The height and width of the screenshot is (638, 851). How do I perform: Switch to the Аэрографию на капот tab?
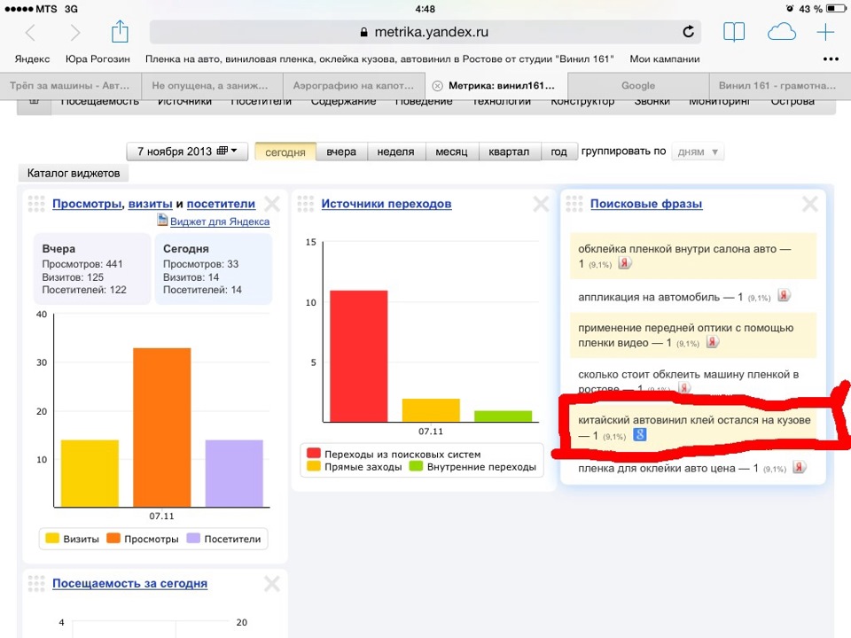pos(354,86)
